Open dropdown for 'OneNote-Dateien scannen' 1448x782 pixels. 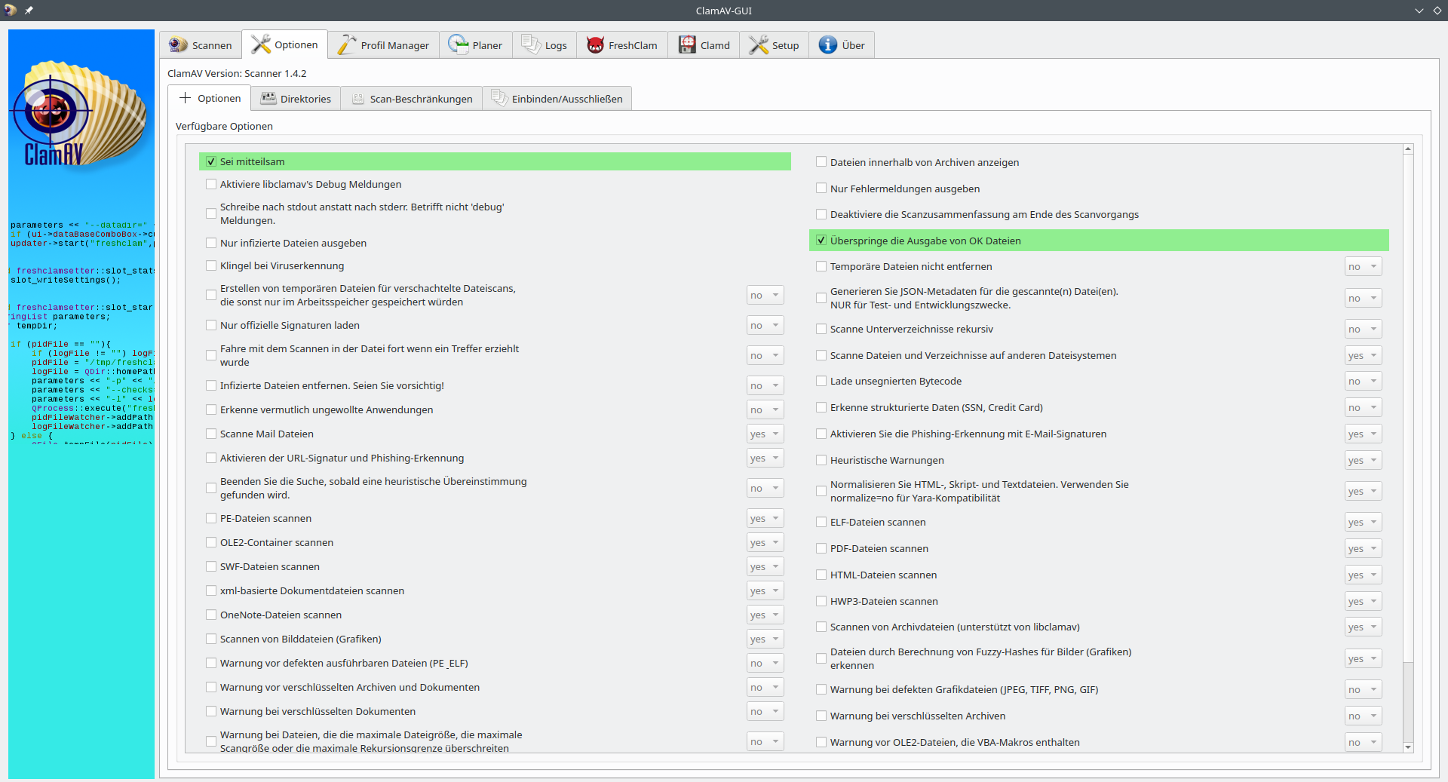[765, 615]
